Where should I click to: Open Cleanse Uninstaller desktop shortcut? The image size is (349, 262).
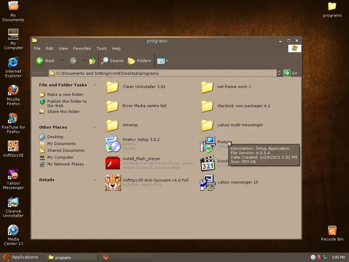click(x=13, y=207)
